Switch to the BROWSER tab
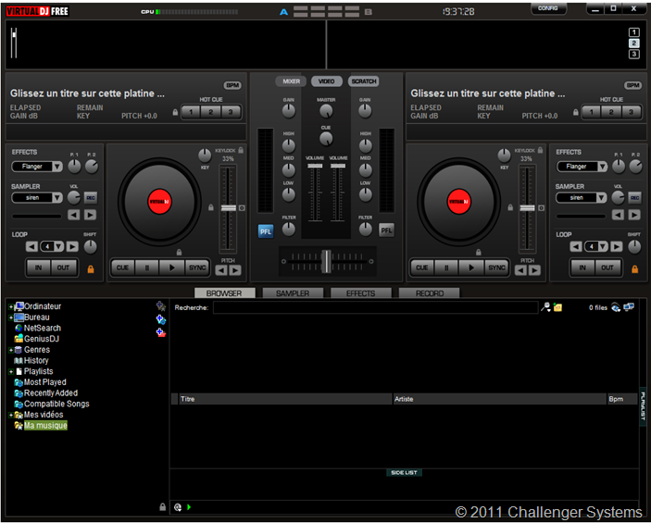This screenshot has width=651, height=523. 224,293
